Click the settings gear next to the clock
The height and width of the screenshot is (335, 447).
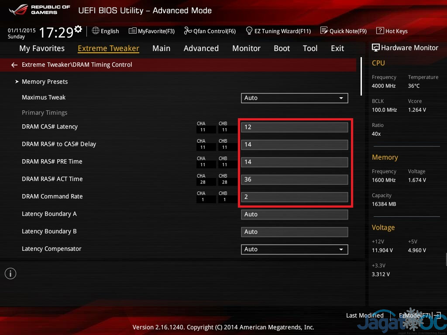click(x=78, y=29)
